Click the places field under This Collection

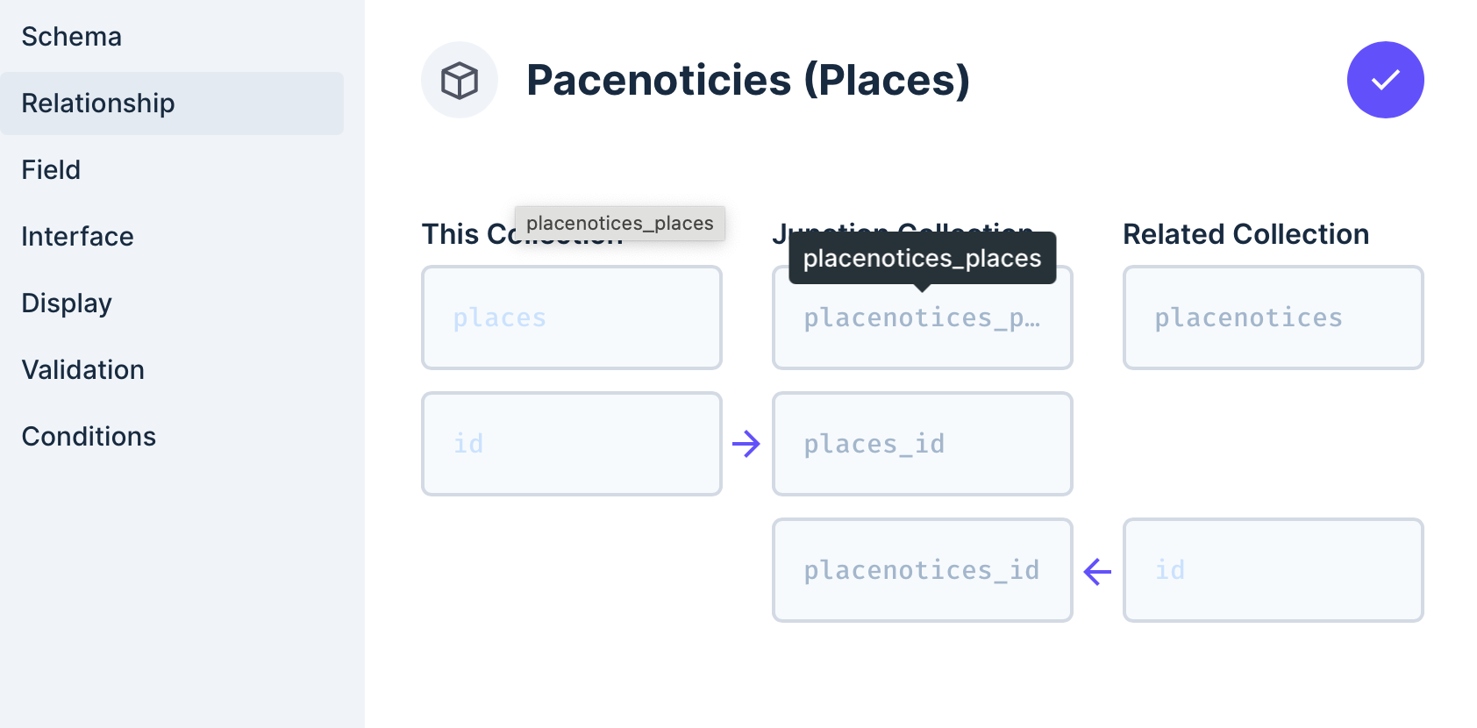tap(571, 318)
